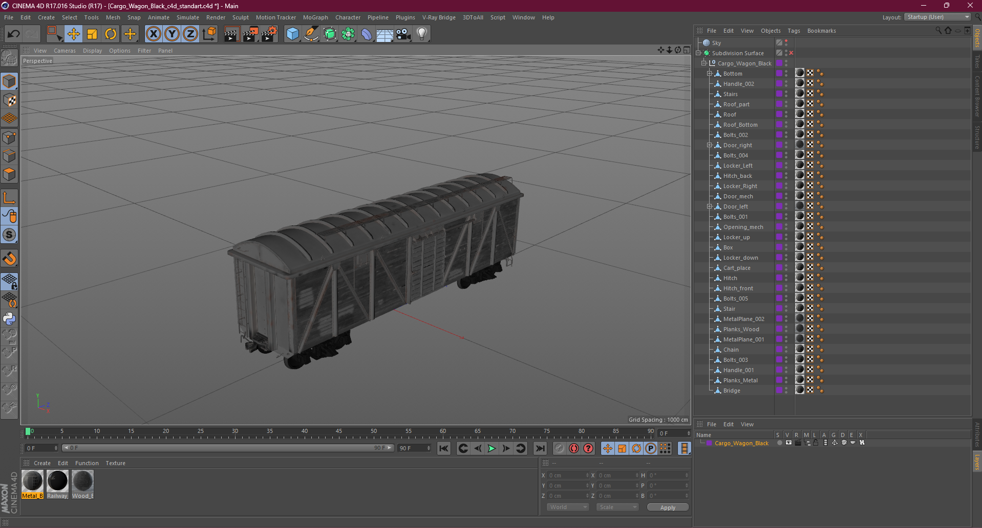Select the Scale tool

pos(92,34)
